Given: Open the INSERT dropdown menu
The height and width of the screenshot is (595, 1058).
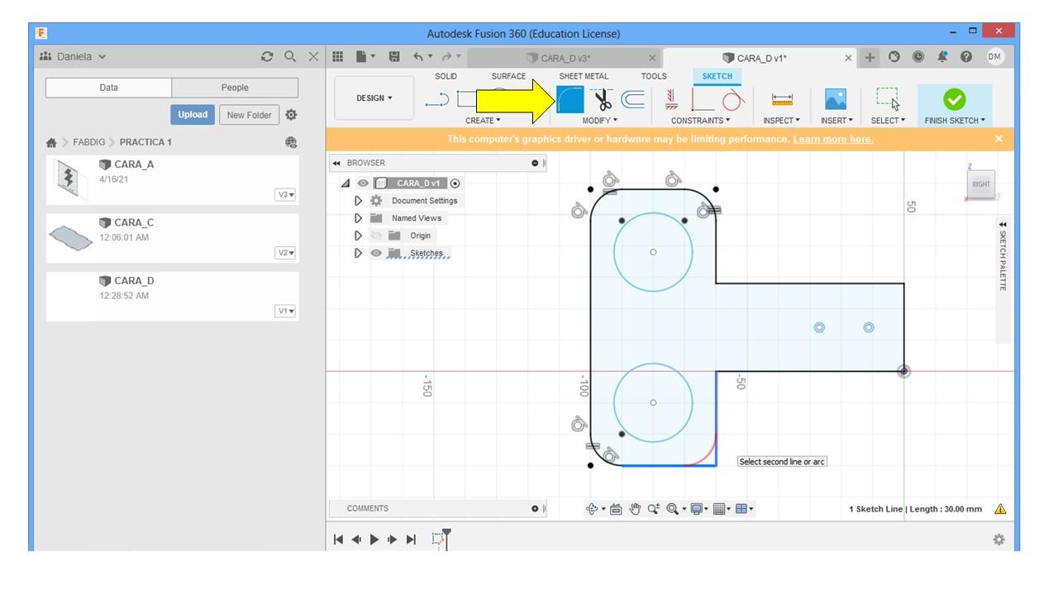Looking at the screenshot, I should point(836,121).
